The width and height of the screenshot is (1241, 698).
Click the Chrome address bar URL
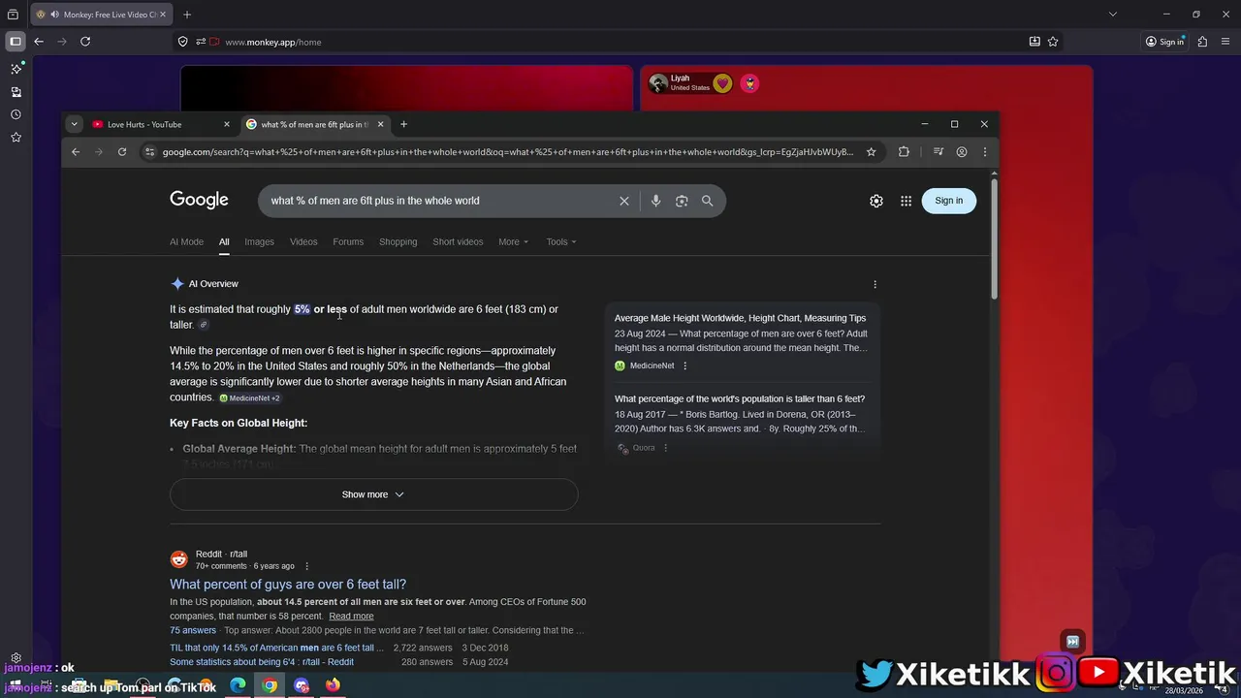click(x=508, y=151)
